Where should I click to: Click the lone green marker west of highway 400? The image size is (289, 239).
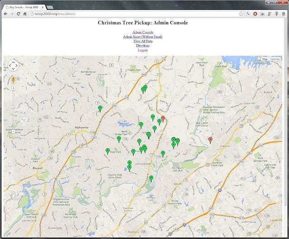click(x=100, y=109)
